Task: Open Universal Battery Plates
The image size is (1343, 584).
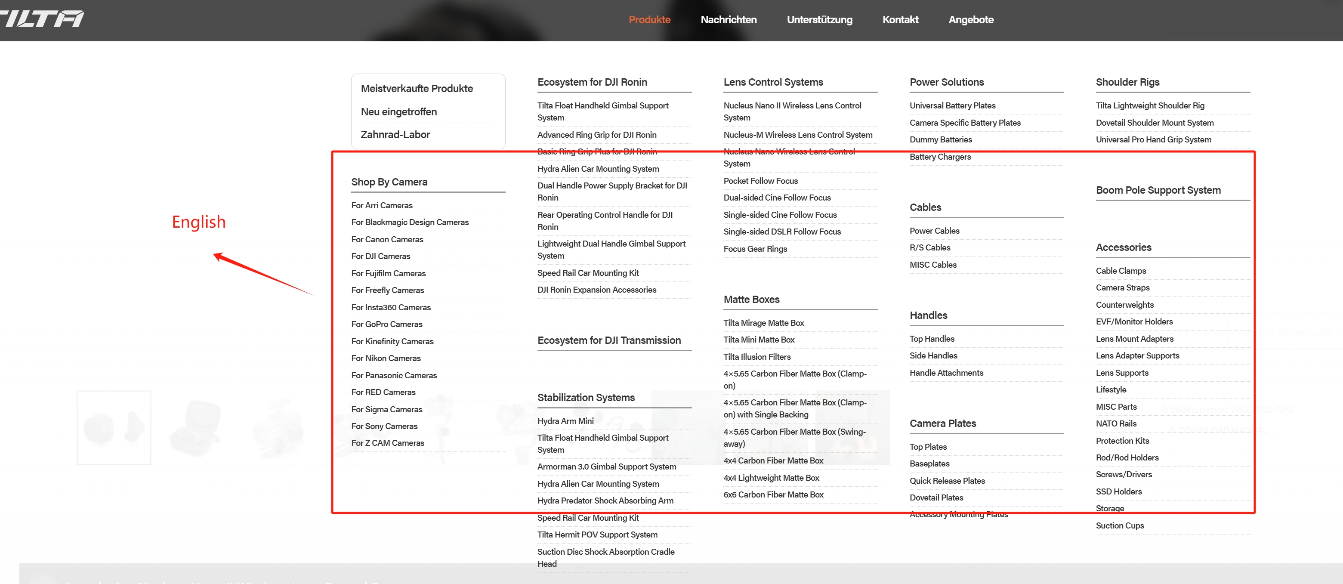Action: tap(952, 105)
